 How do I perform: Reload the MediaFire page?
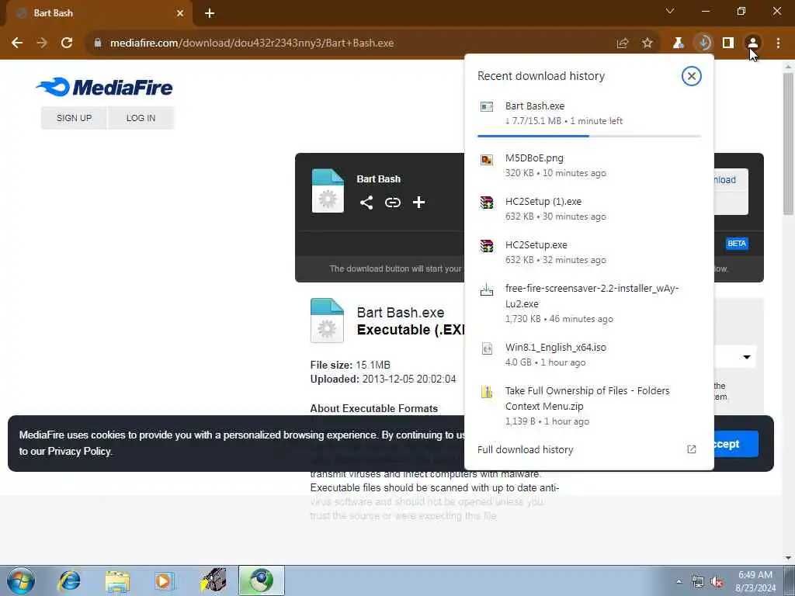(67, 43)
